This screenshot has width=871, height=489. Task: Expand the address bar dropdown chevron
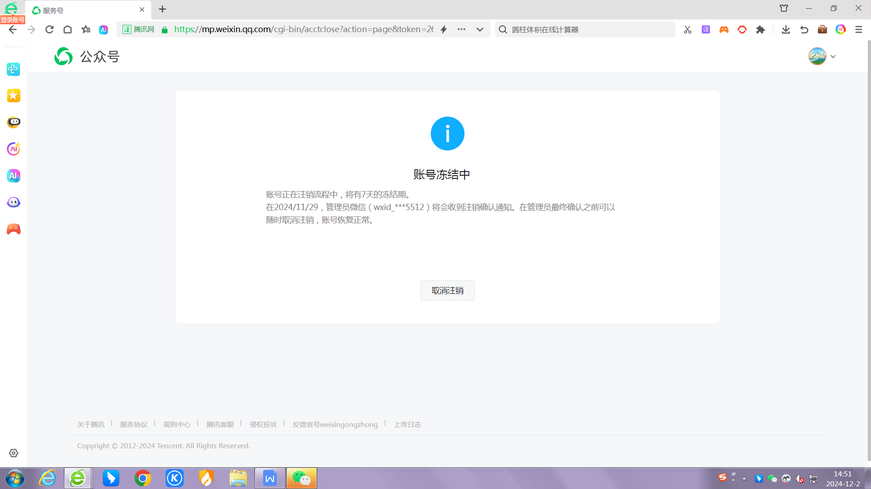coord(480,29)
